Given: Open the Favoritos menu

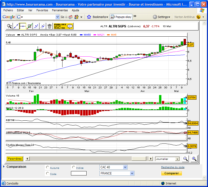Looking at the screenshot, I should point(42,10).
